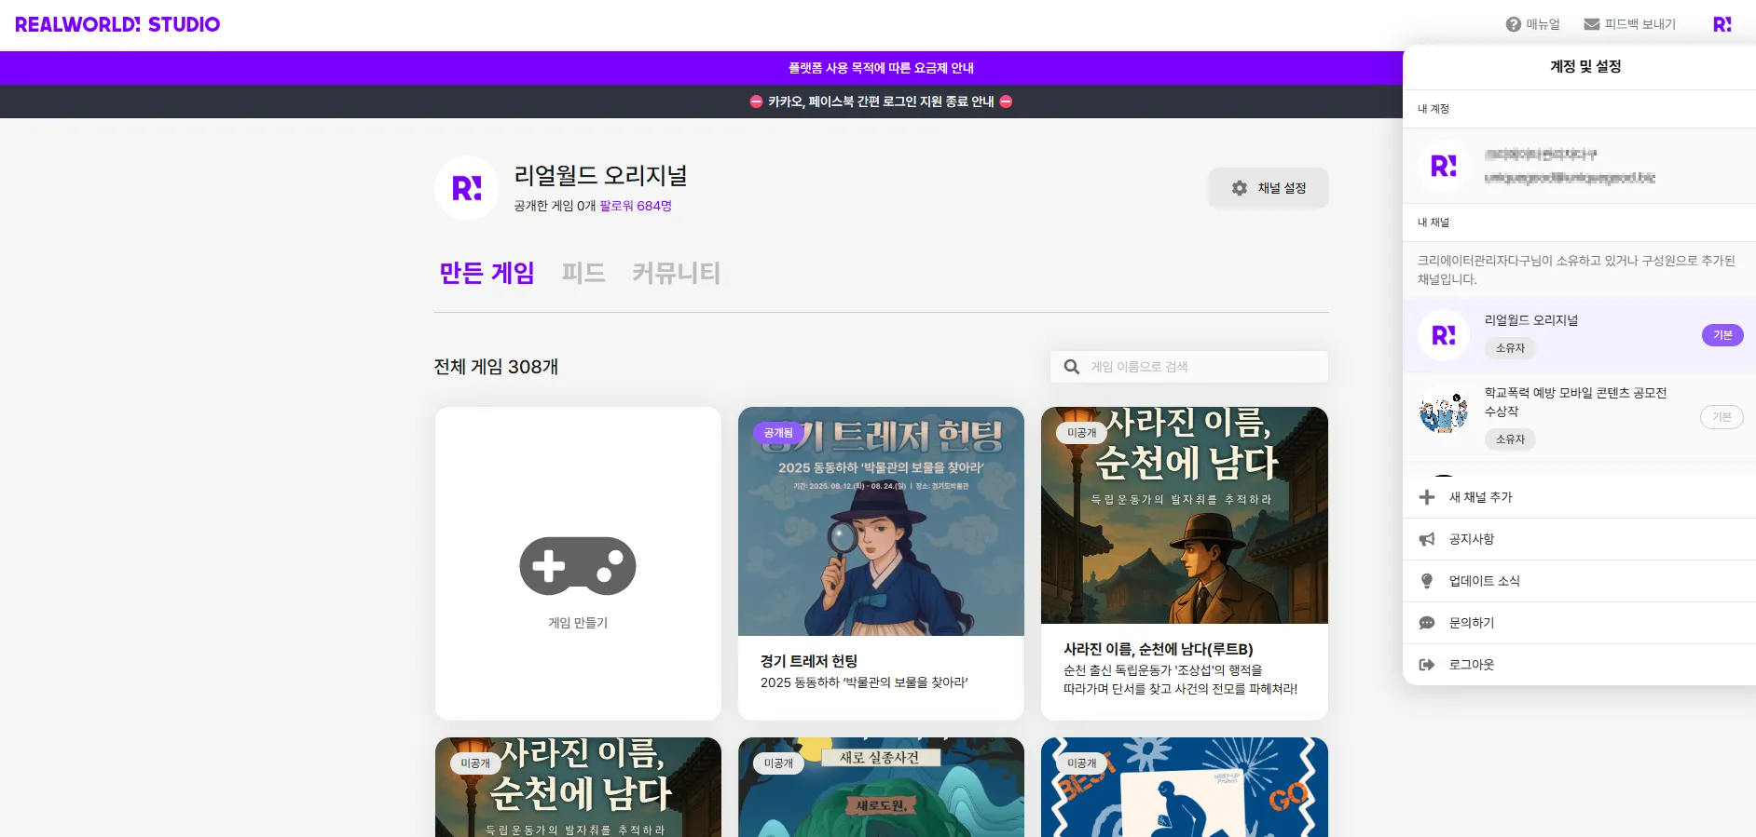This screenshot has width=1756, height=837.
Task: Set 학교폭력 예방 channel as 기본
Action: click(x=1722, y=417)
